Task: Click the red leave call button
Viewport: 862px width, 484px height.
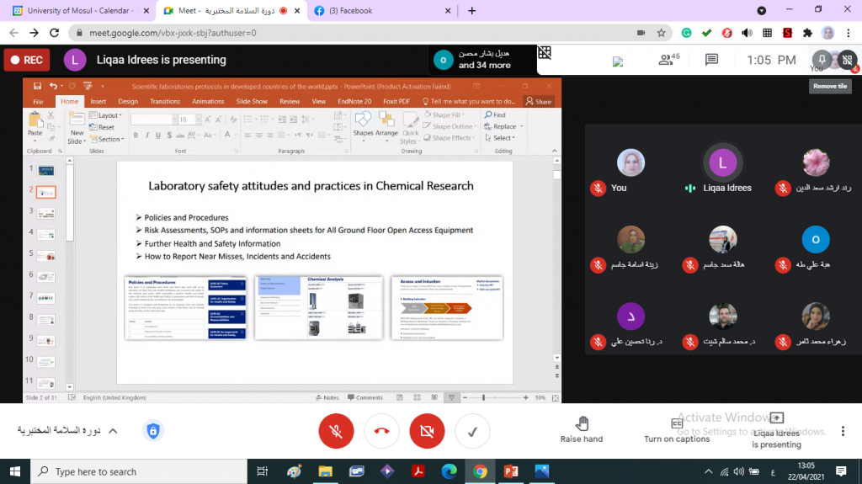Action: tap(381, 431)
